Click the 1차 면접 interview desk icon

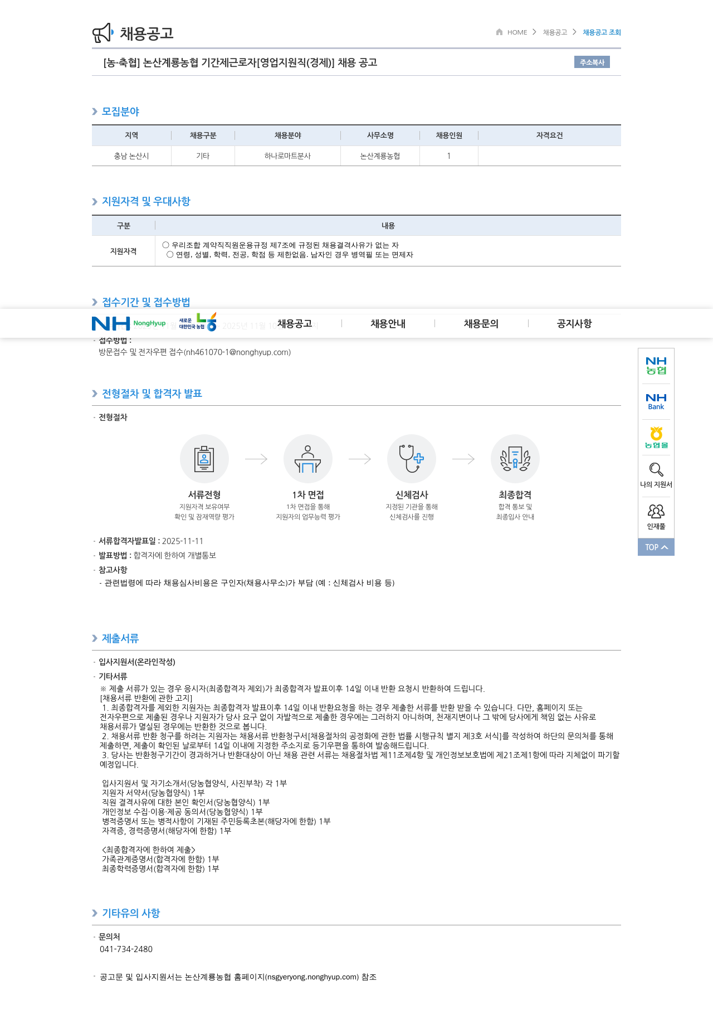click(308, 459)
